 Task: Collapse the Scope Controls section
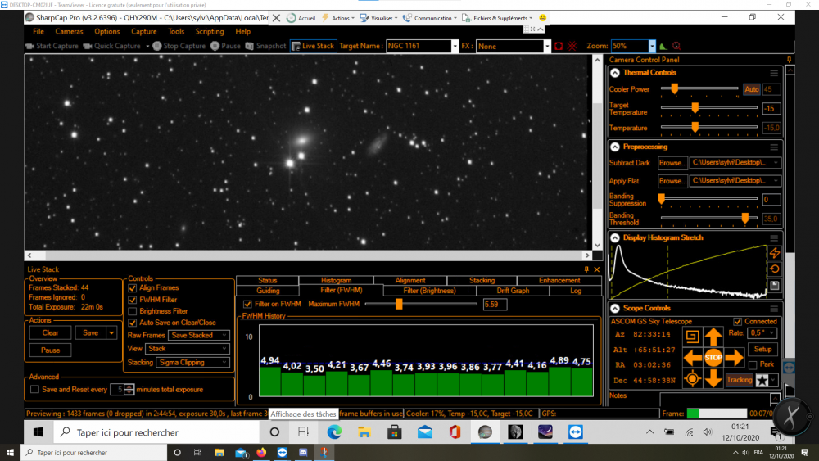pyautogui.click(x=615, y=309)
